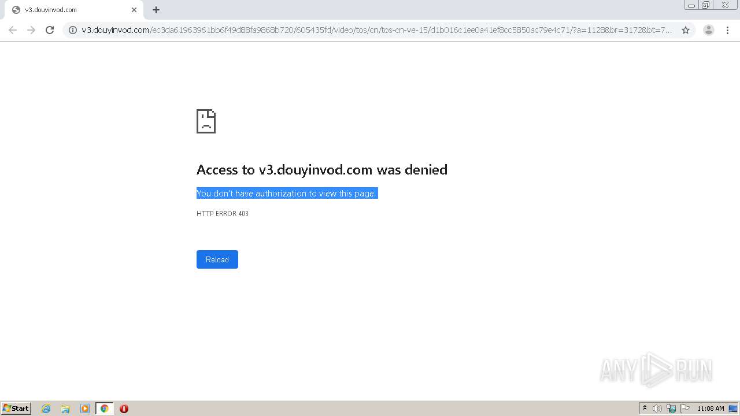740x416 pixels.
Task: Open the Chrome profile avatar
Action: 708,30
